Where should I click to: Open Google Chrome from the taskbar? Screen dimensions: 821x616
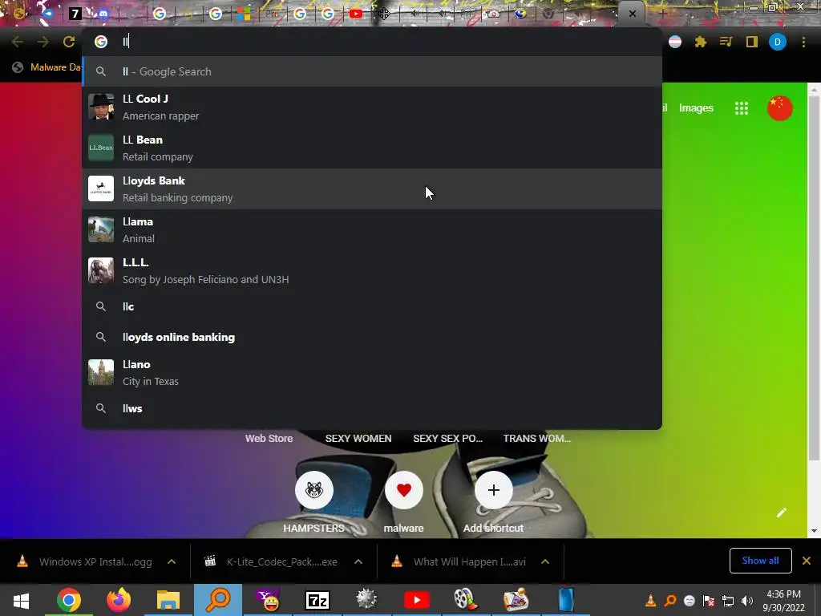69,600
